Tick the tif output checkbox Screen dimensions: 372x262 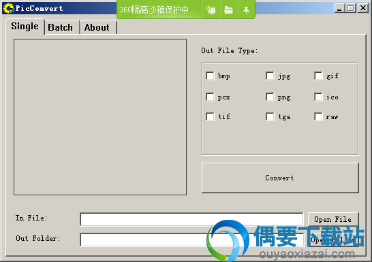pyautogui.click(x=210, y=116)
